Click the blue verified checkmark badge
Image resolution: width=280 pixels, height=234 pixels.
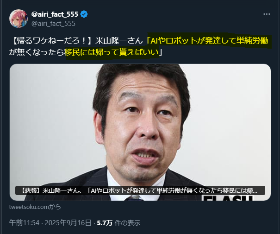pos(84,14)
